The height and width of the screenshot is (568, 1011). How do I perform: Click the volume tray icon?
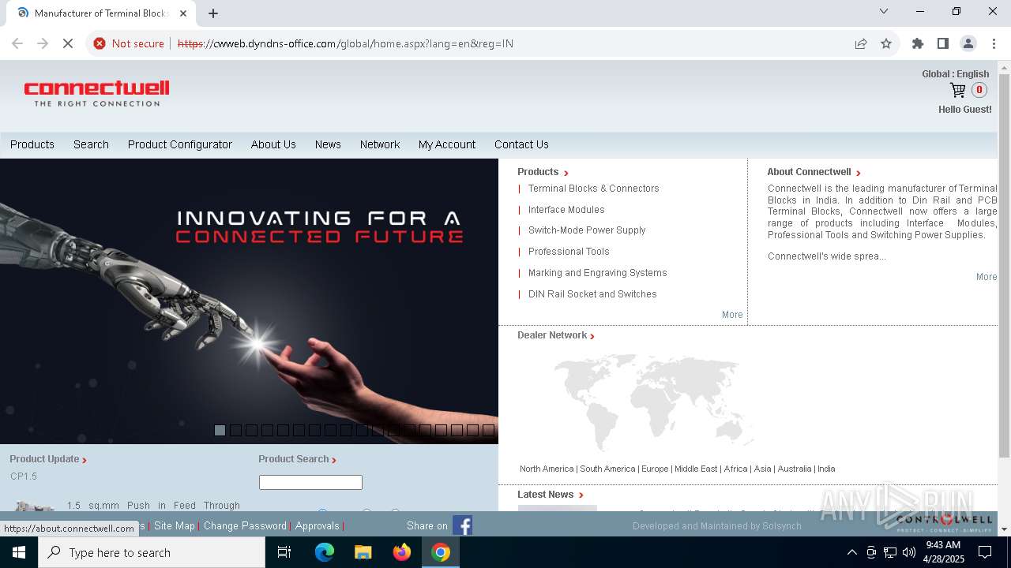(x=909, y=552)
